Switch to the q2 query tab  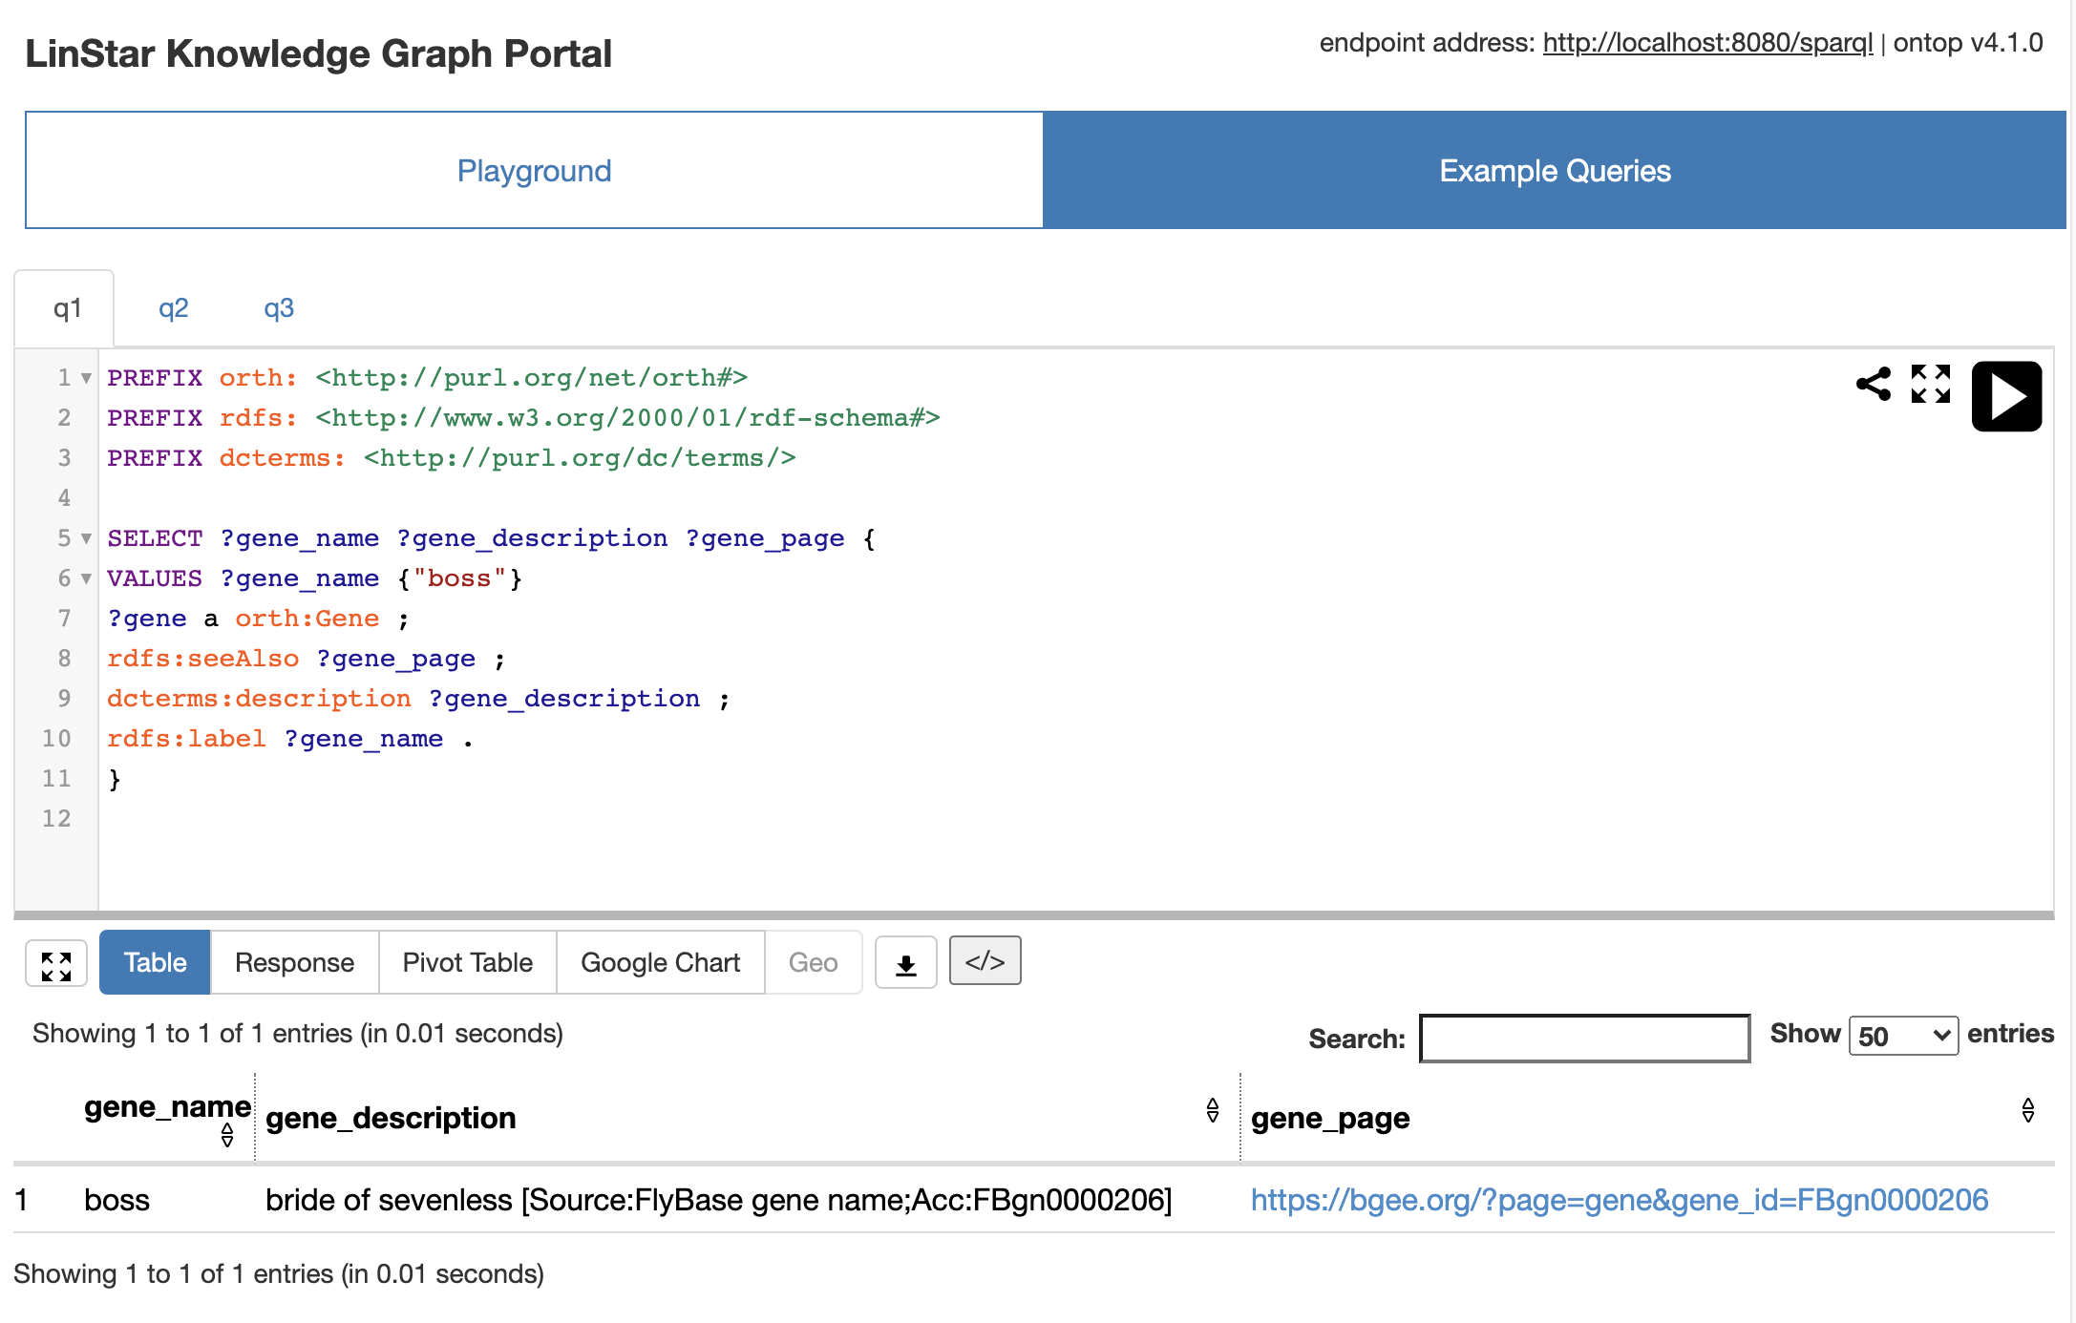click(x=173, y=308)
